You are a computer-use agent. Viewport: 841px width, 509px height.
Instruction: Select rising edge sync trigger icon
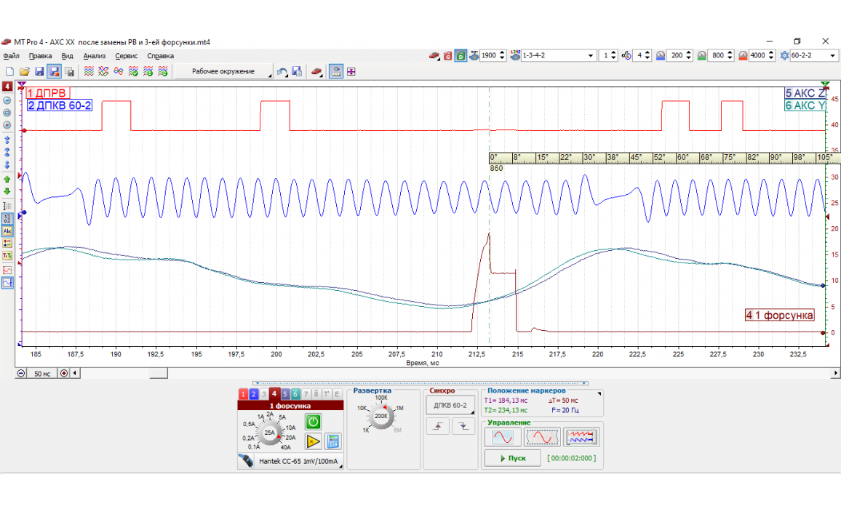(x=439, y=427)
